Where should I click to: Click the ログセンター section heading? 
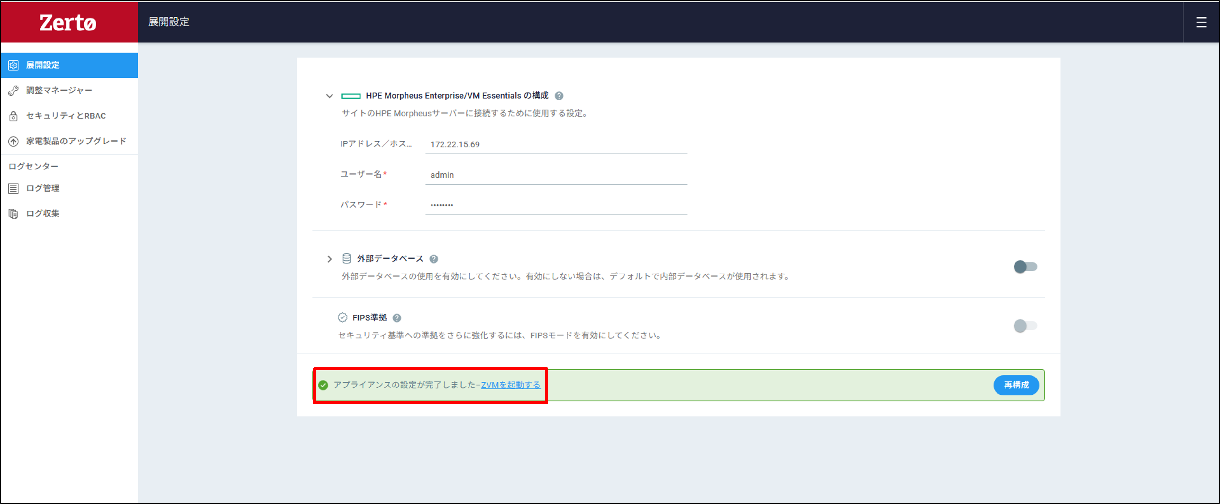(33, 166)
